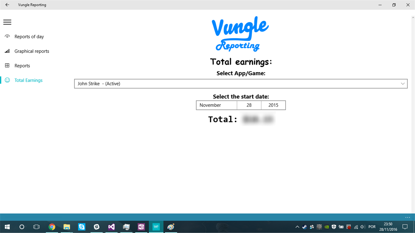This screenshot has width=415, height=233.
Task: Open the Action Center notifications
Action: tap(405, 227)
